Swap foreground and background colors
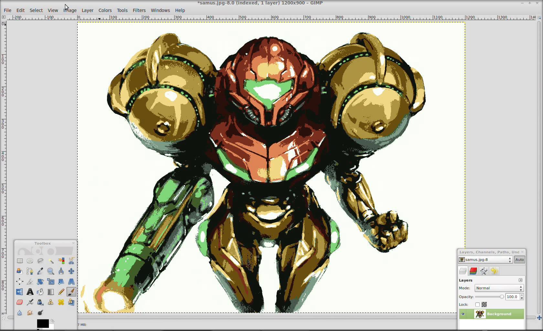This screenshot has width=543, height=331. 52,321
